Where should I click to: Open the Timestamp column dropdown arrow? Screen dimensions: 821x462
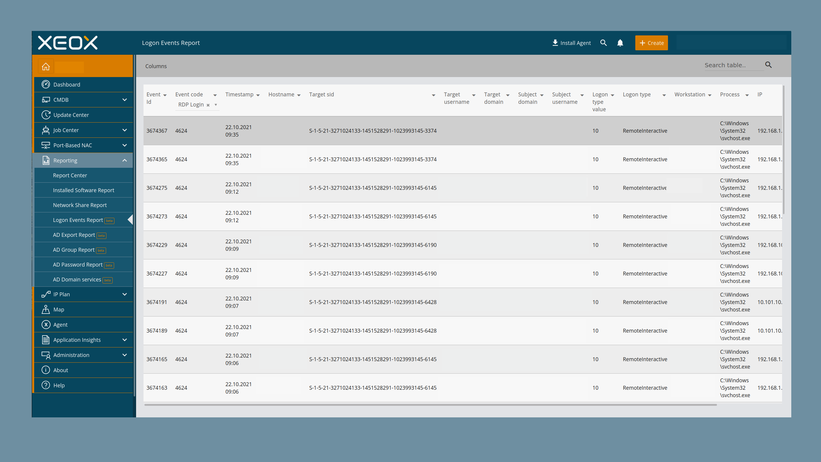[258, 95]
